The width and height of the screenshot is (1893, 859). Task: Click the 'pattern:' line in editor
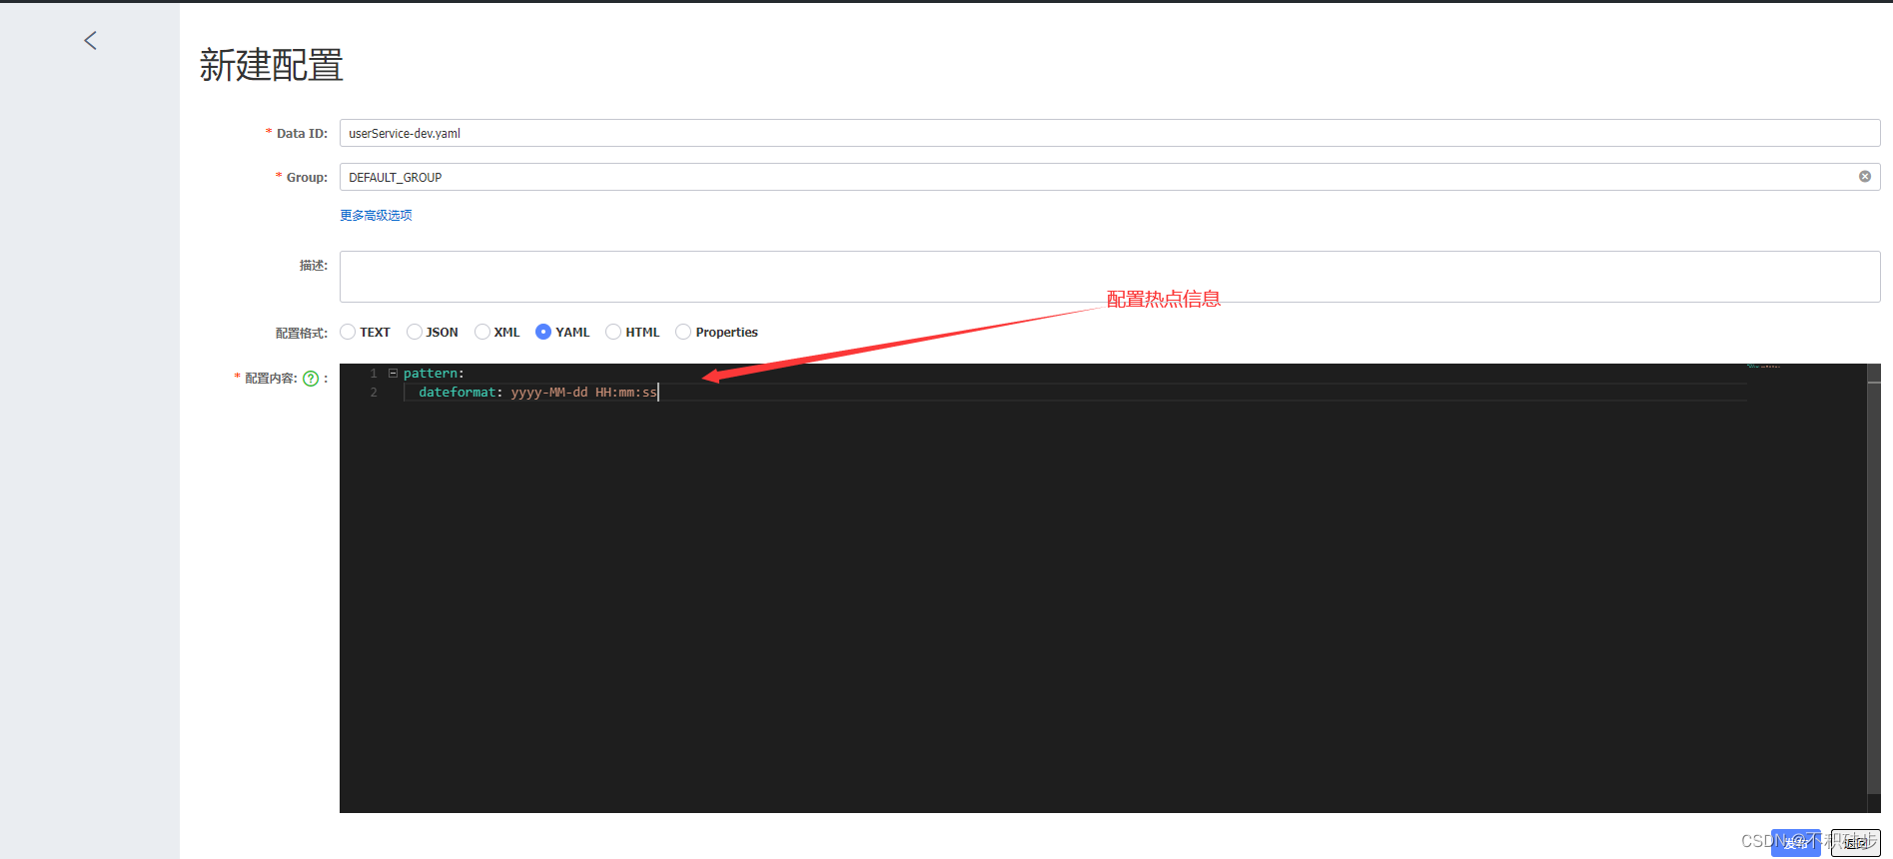pyautogui.click(x=434, y=374)
